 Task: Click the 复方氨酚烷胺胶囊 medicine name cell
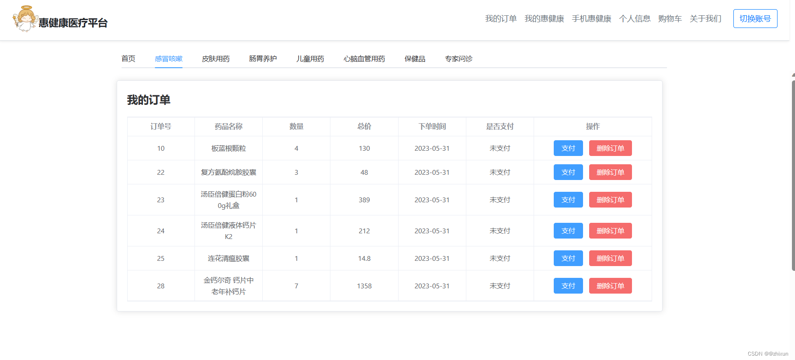pos(229,172)
